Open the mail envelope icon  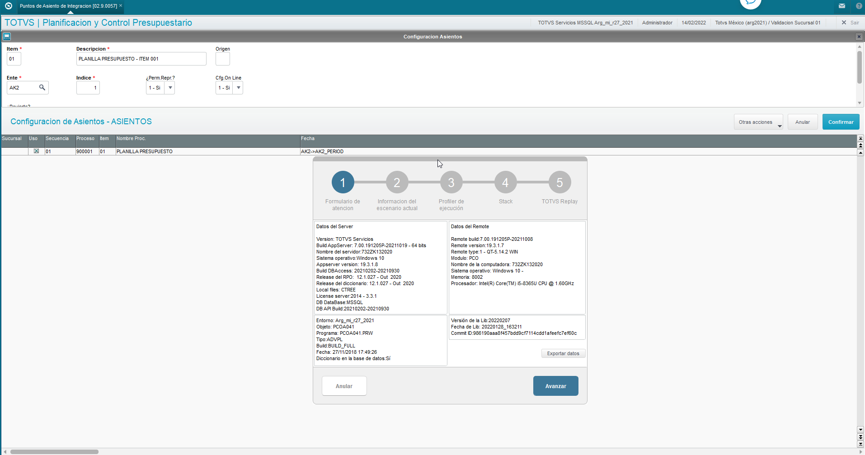[842, 6]
